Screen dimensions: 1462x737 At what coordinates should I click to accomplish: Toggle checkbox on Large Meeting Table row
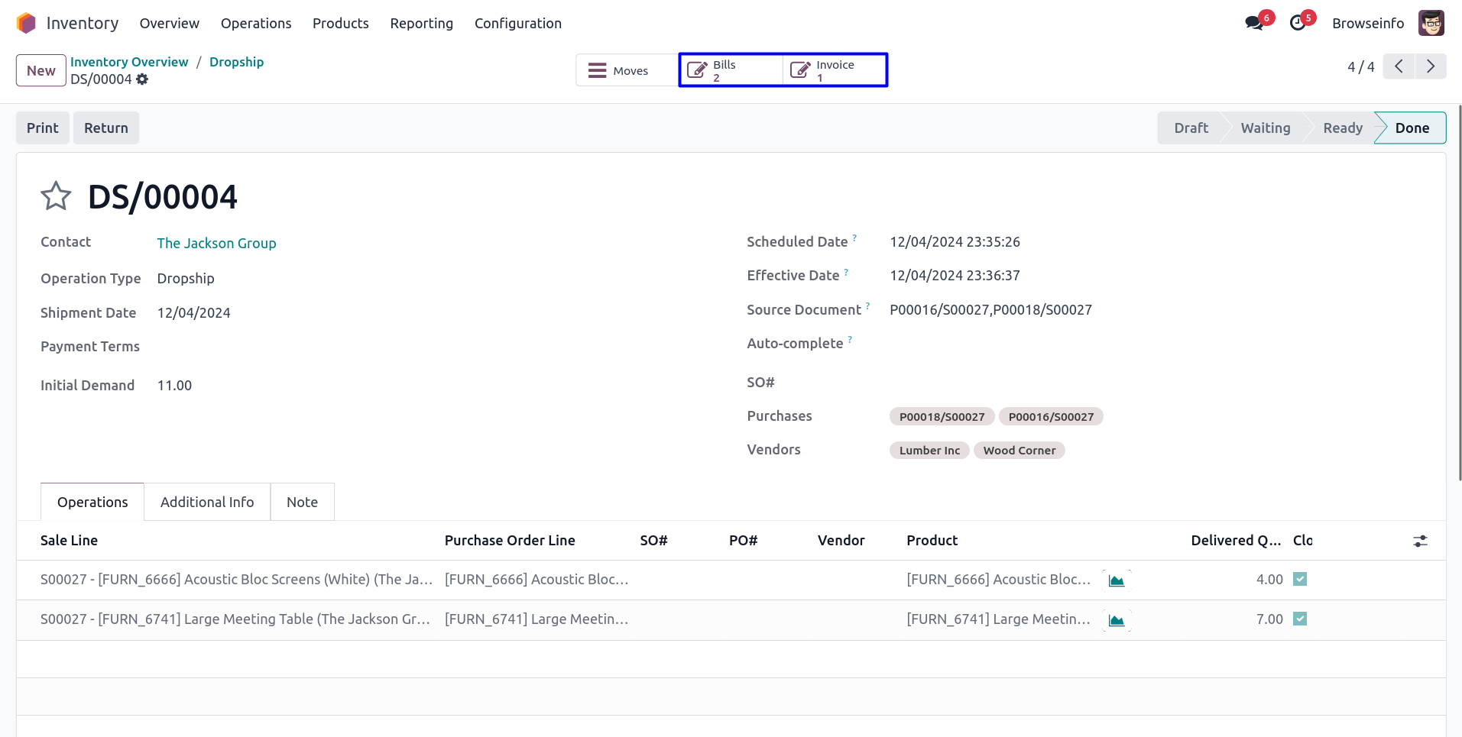(x=1300, y=619)
